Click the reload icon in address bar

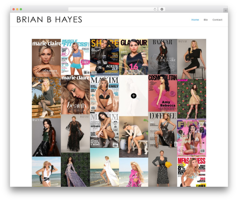(155, 9)
